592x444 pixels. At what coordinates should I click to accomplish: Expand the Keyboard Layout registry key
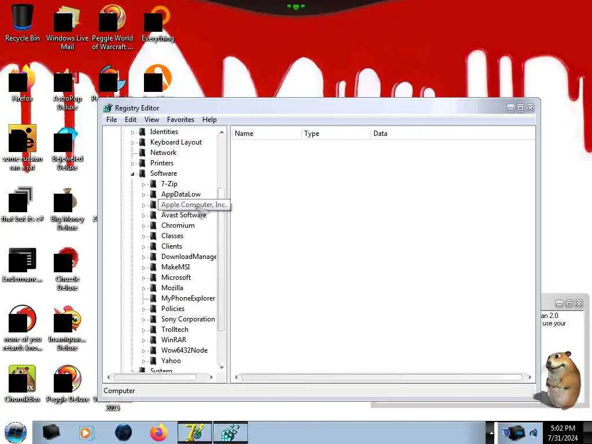point(132,143)
